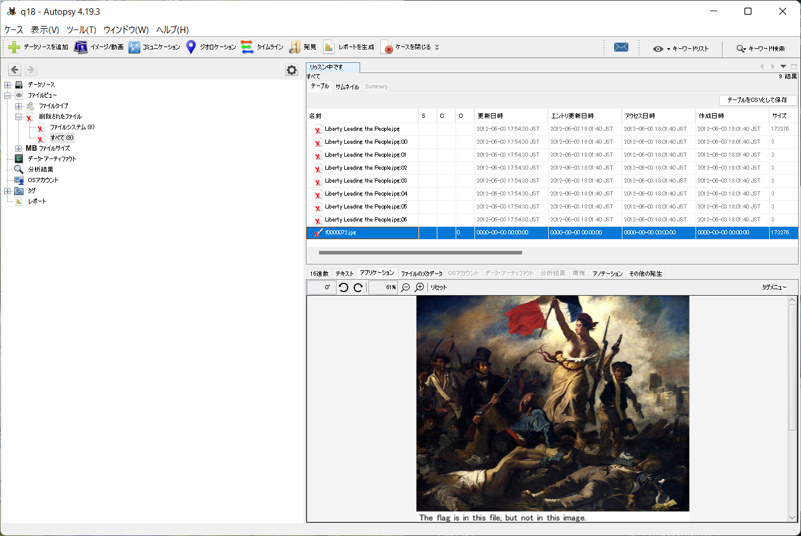
Task: Switch to the テーブル tab
Action: pos(320,86)
